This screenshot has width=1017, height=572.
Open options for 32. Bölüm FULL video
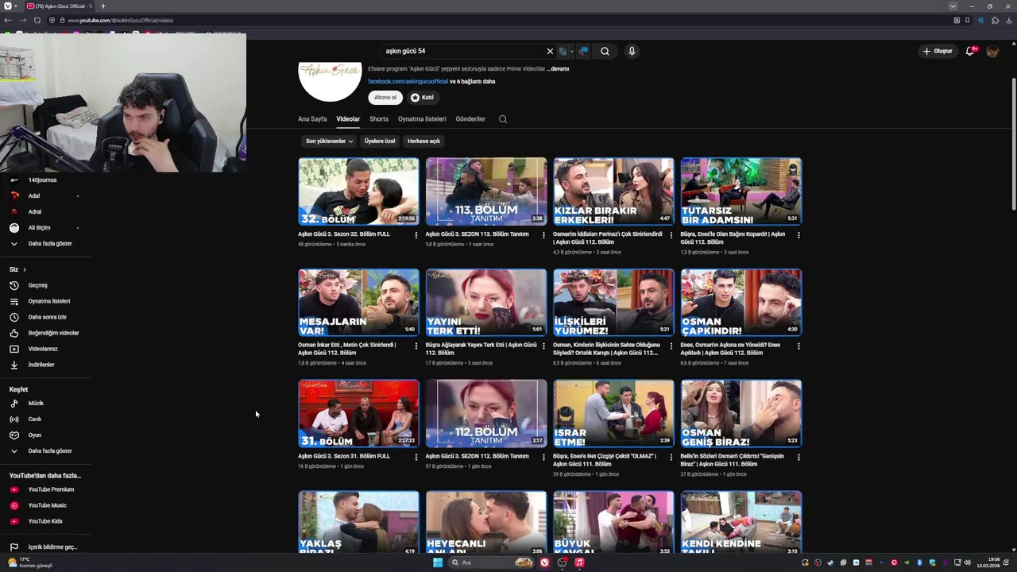coord(416,235)
